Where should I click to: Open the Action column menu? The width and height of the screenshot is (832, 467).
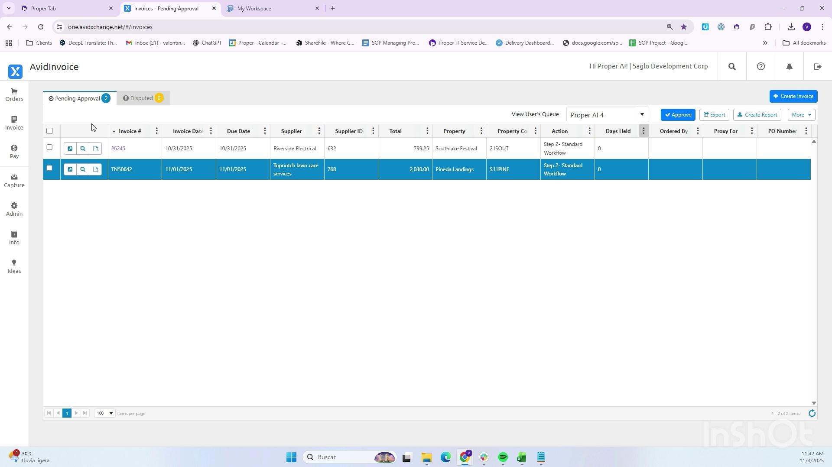[590, 131]
